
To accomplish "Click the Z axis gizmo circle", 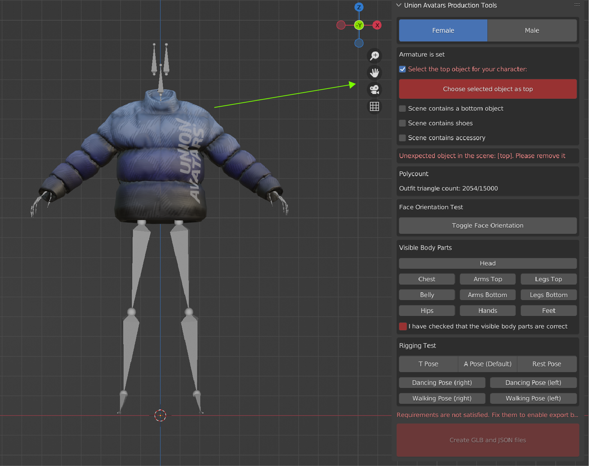I will pyautogui.click(x=359, y=7).
